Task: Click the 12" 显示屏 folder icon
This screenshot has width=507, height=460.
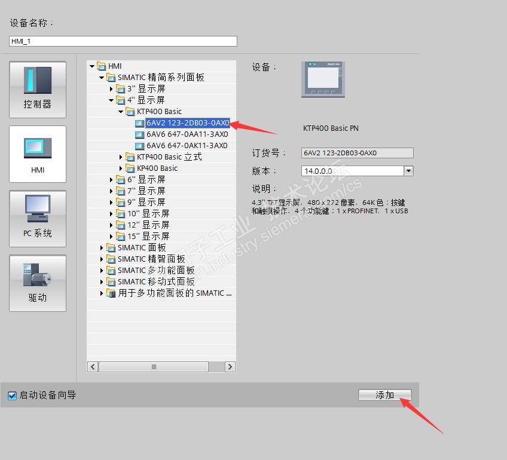Action: tap(121, 225)
